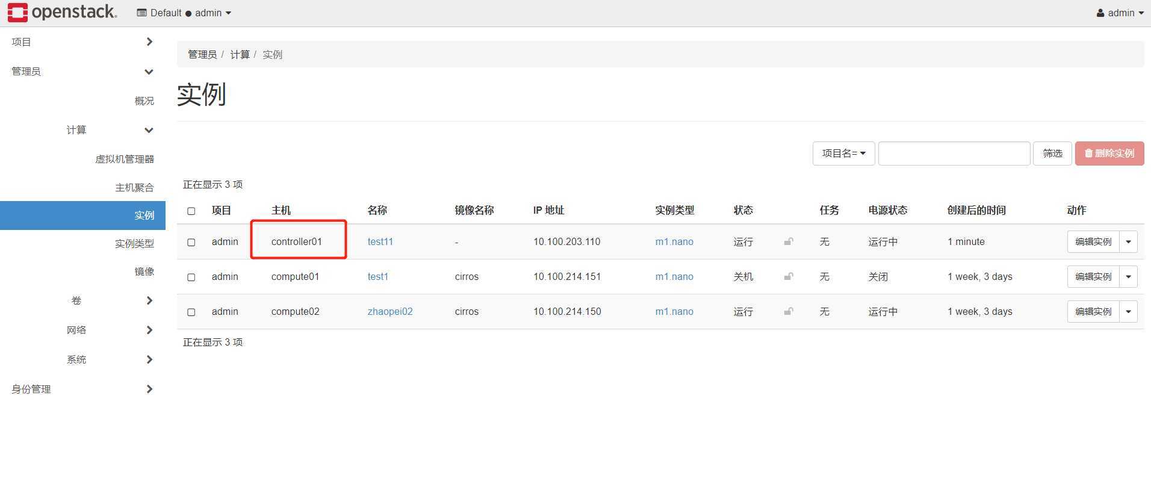1151x484 pixels.
Task: Open the Default admin project selector
Action: tap(184, 13)
